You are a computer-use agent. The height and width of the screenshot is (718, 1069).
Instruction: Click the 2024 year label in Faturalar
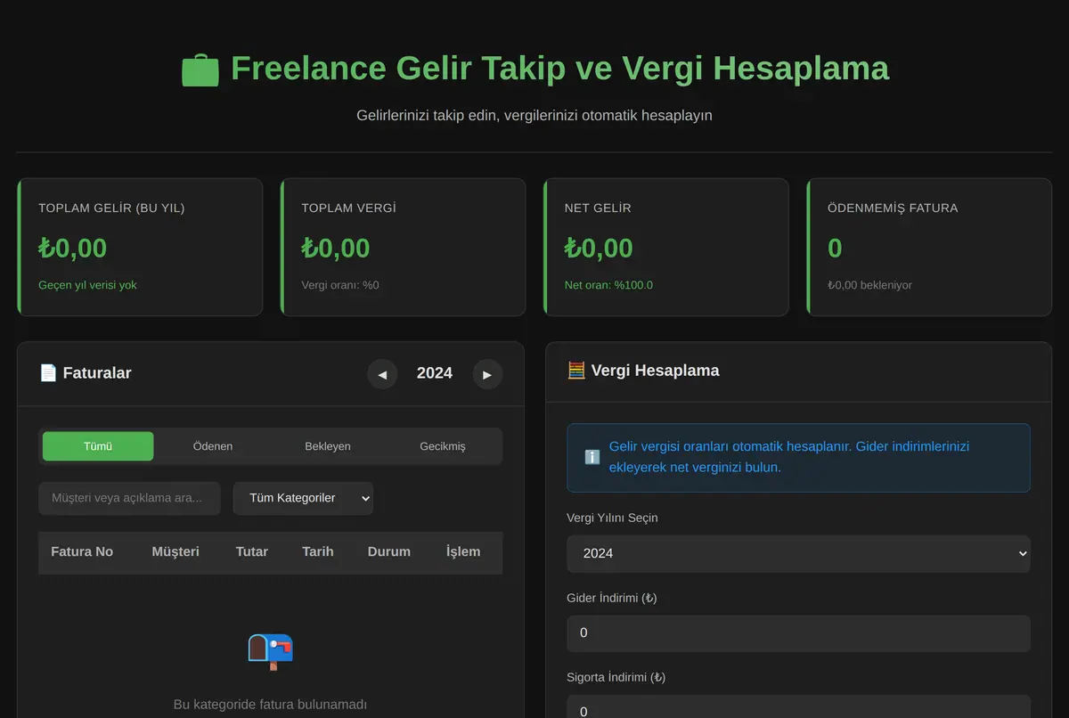(435, 373)
